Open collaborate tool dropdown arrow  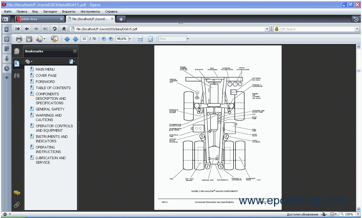[44, 39]
